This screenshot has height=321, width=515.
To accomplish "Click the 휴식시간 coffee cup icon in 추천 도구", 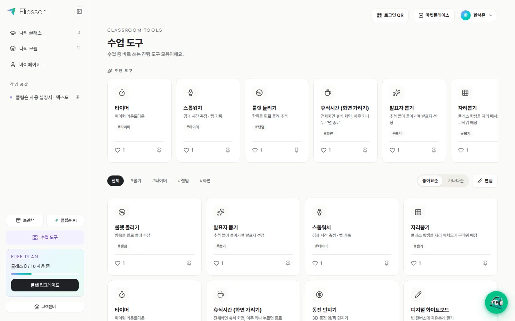I will (328, 93).
